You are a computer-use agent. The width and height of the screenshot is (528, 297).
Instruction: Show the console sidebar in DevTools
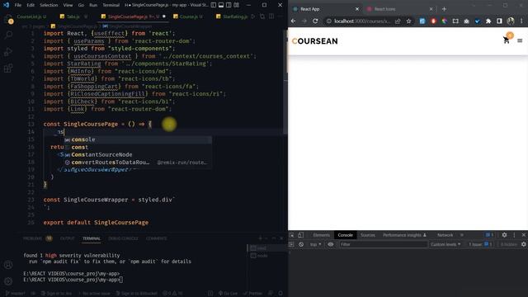(x=291, y=244)
